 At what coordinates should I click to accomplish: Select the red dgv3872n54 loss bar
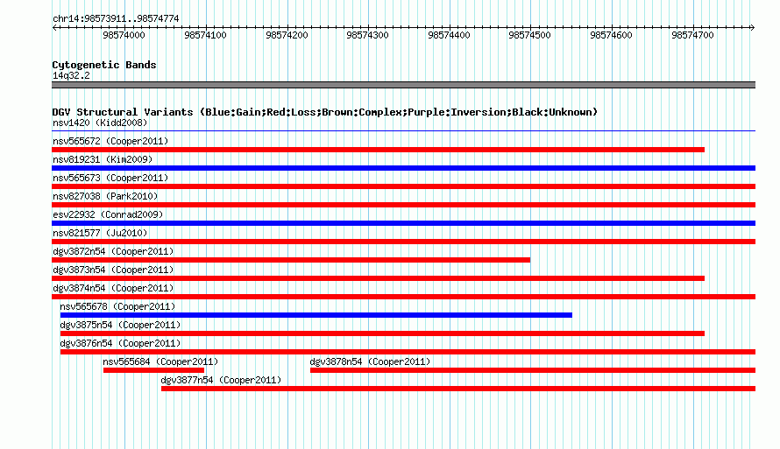pyautogui.click(x=291, y=260)
